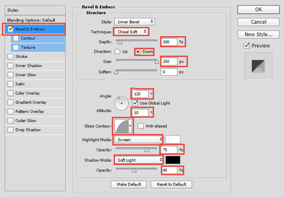Open the Highlight Mode dropdown showing Screen
Screen dimensions: 284x197
pyautogui.click(x=138, y=140)
